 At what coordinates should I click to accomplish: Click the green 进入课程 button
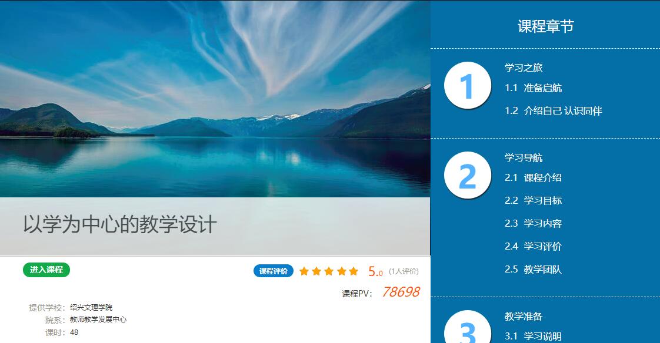pos(46,270)
